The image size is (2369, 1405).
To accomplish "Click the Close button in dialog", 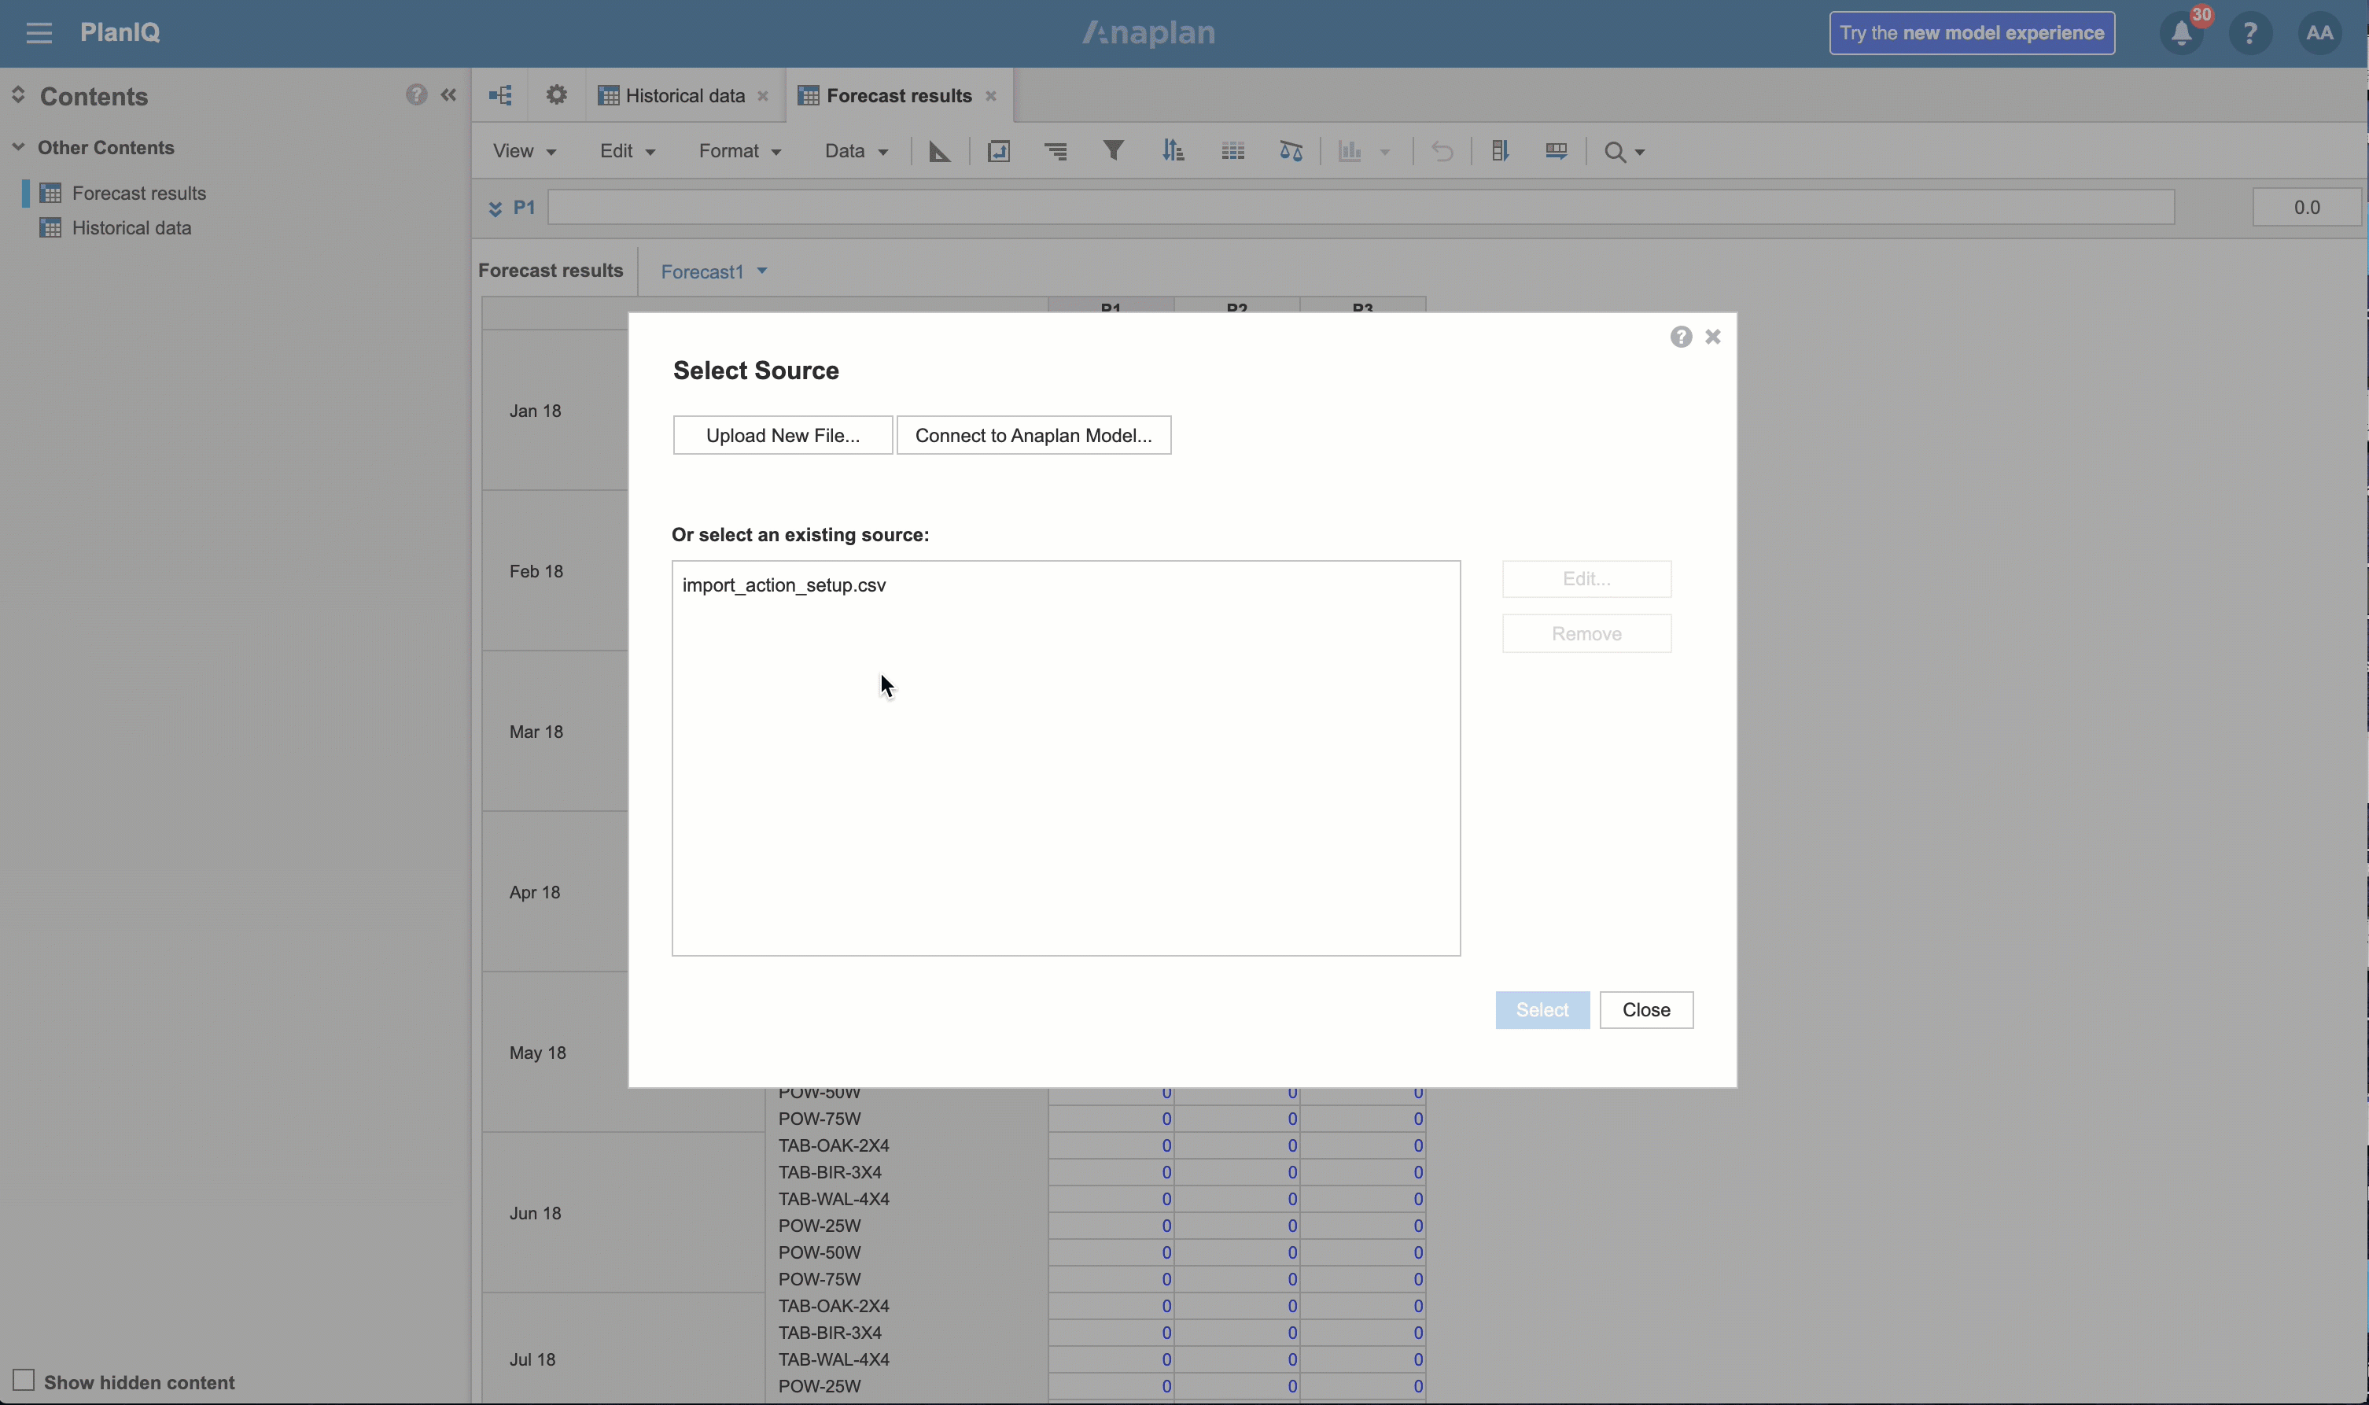I will coord(1646,1010).
